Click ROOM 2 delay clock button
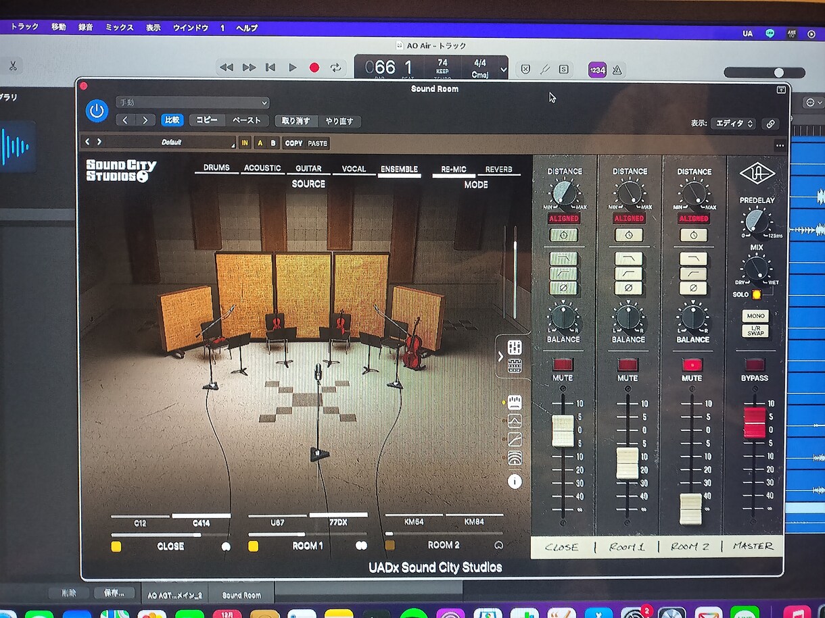Screen dimensions: 825x618 pyautogui.click(x=693, y=235)
